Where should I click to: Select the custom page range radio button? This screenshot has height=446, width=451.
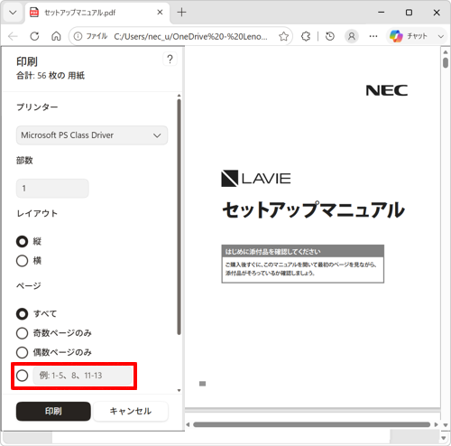[22, 376]
